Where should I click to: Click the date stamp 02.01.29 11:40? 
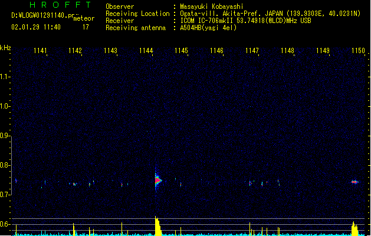point(36,27)
